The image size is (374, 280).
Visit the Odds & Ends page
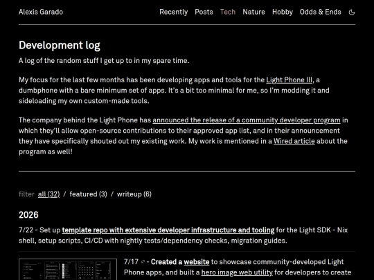point(320,12)
